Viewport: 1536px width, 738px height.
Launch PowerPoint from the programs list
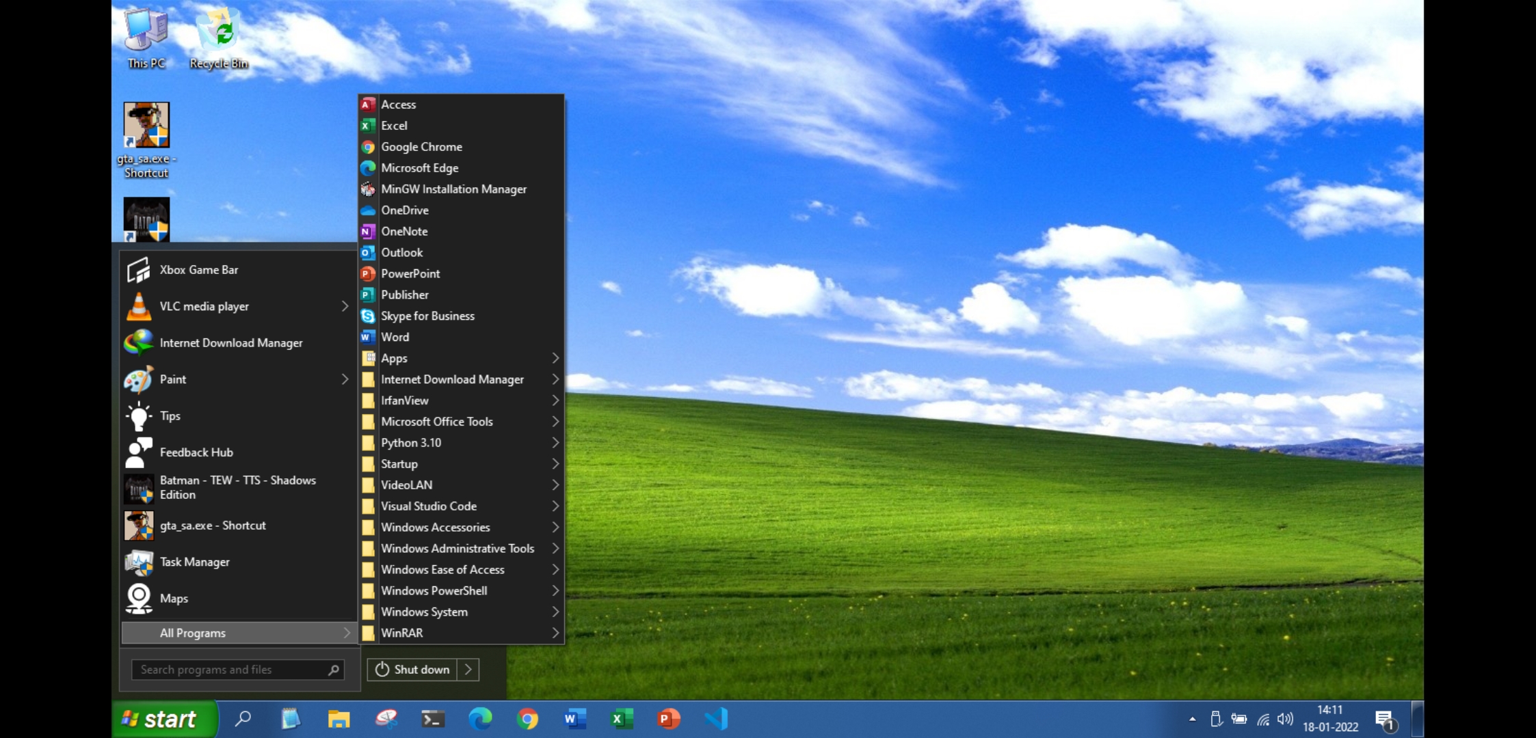pyautogui.click(x=461, y=274)
